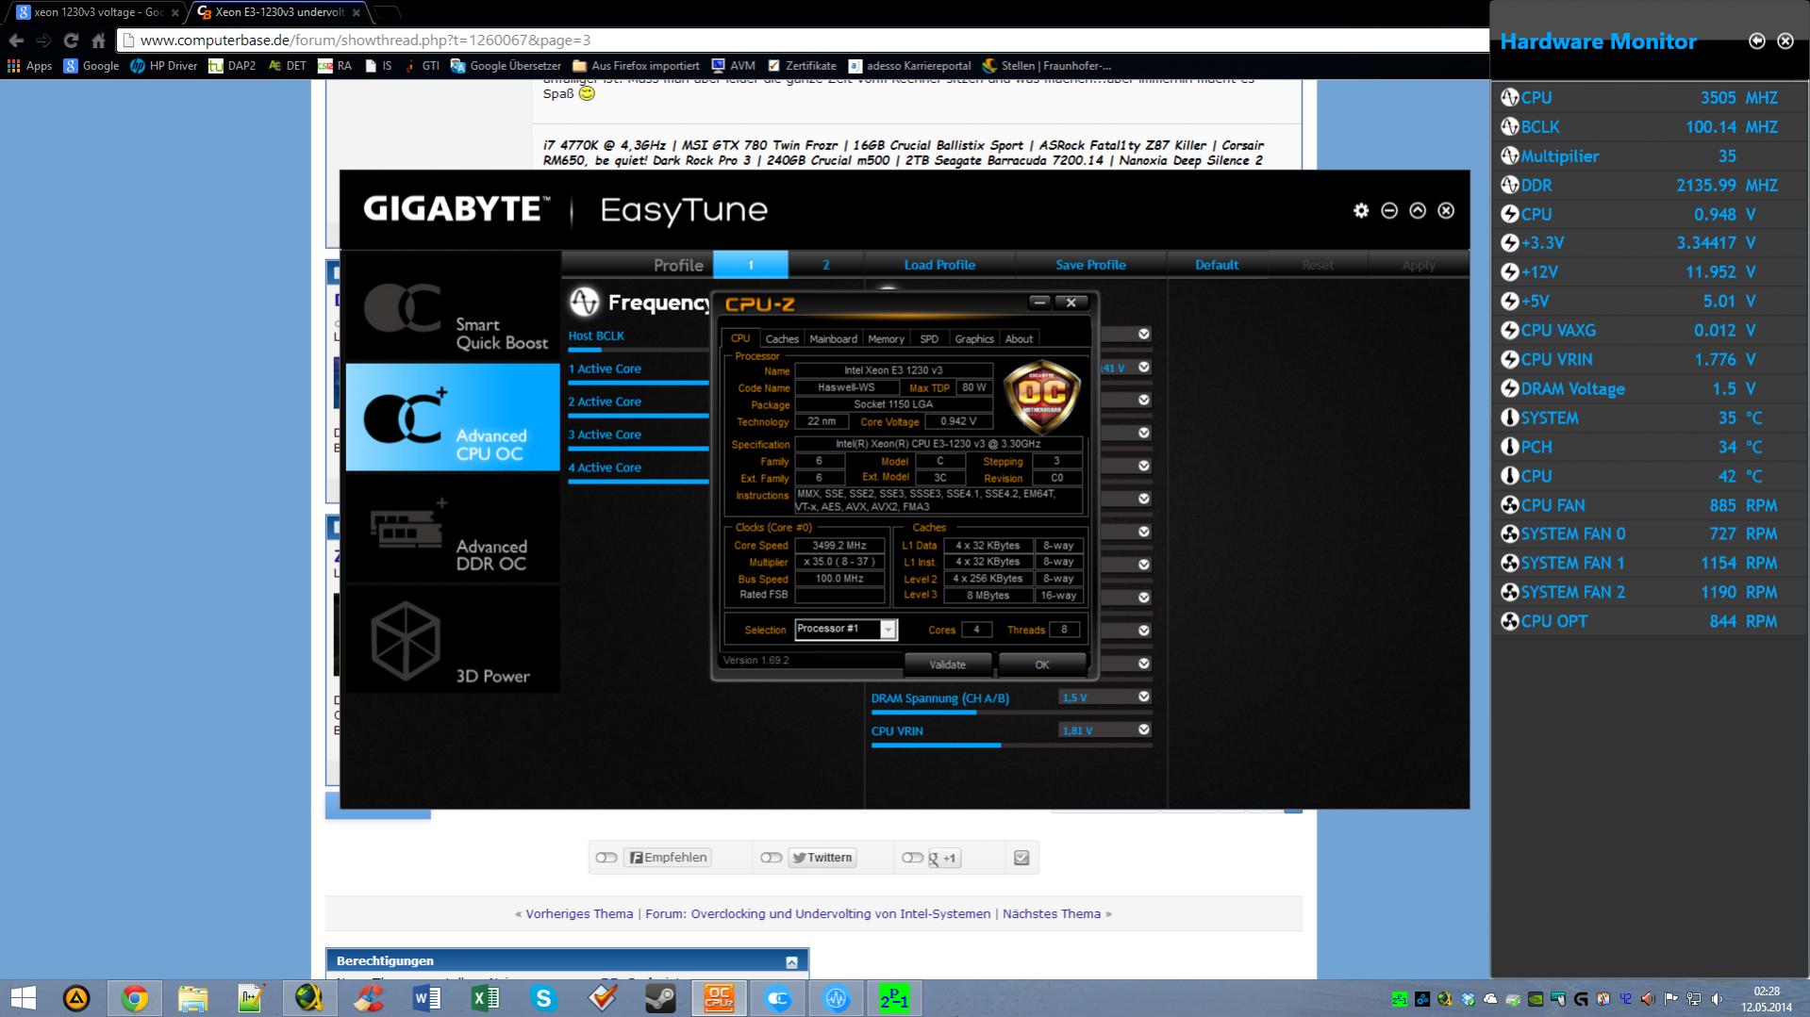This screenshot has width=1810, height=1017.
Task: Click the Frequency waveform icon in EasyTune
Action: point(584,302)
